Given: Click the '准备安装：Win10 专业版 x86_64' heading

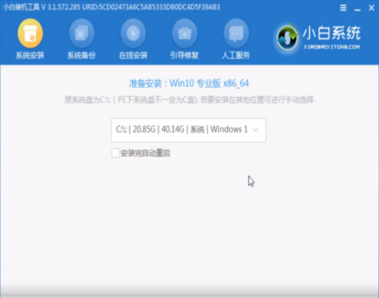Looking at the screenshot, I should pyautogui.click(x=189, y=83).
